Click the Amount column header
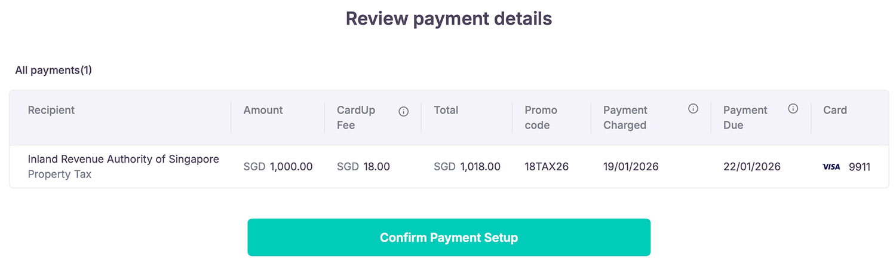The image size is (896, 266). point(263,110)
